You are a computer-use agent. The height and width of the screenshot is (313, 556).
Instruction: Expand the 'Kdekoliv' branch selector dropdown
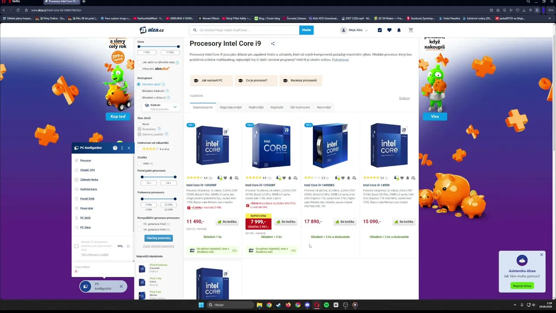coord(161,107)
